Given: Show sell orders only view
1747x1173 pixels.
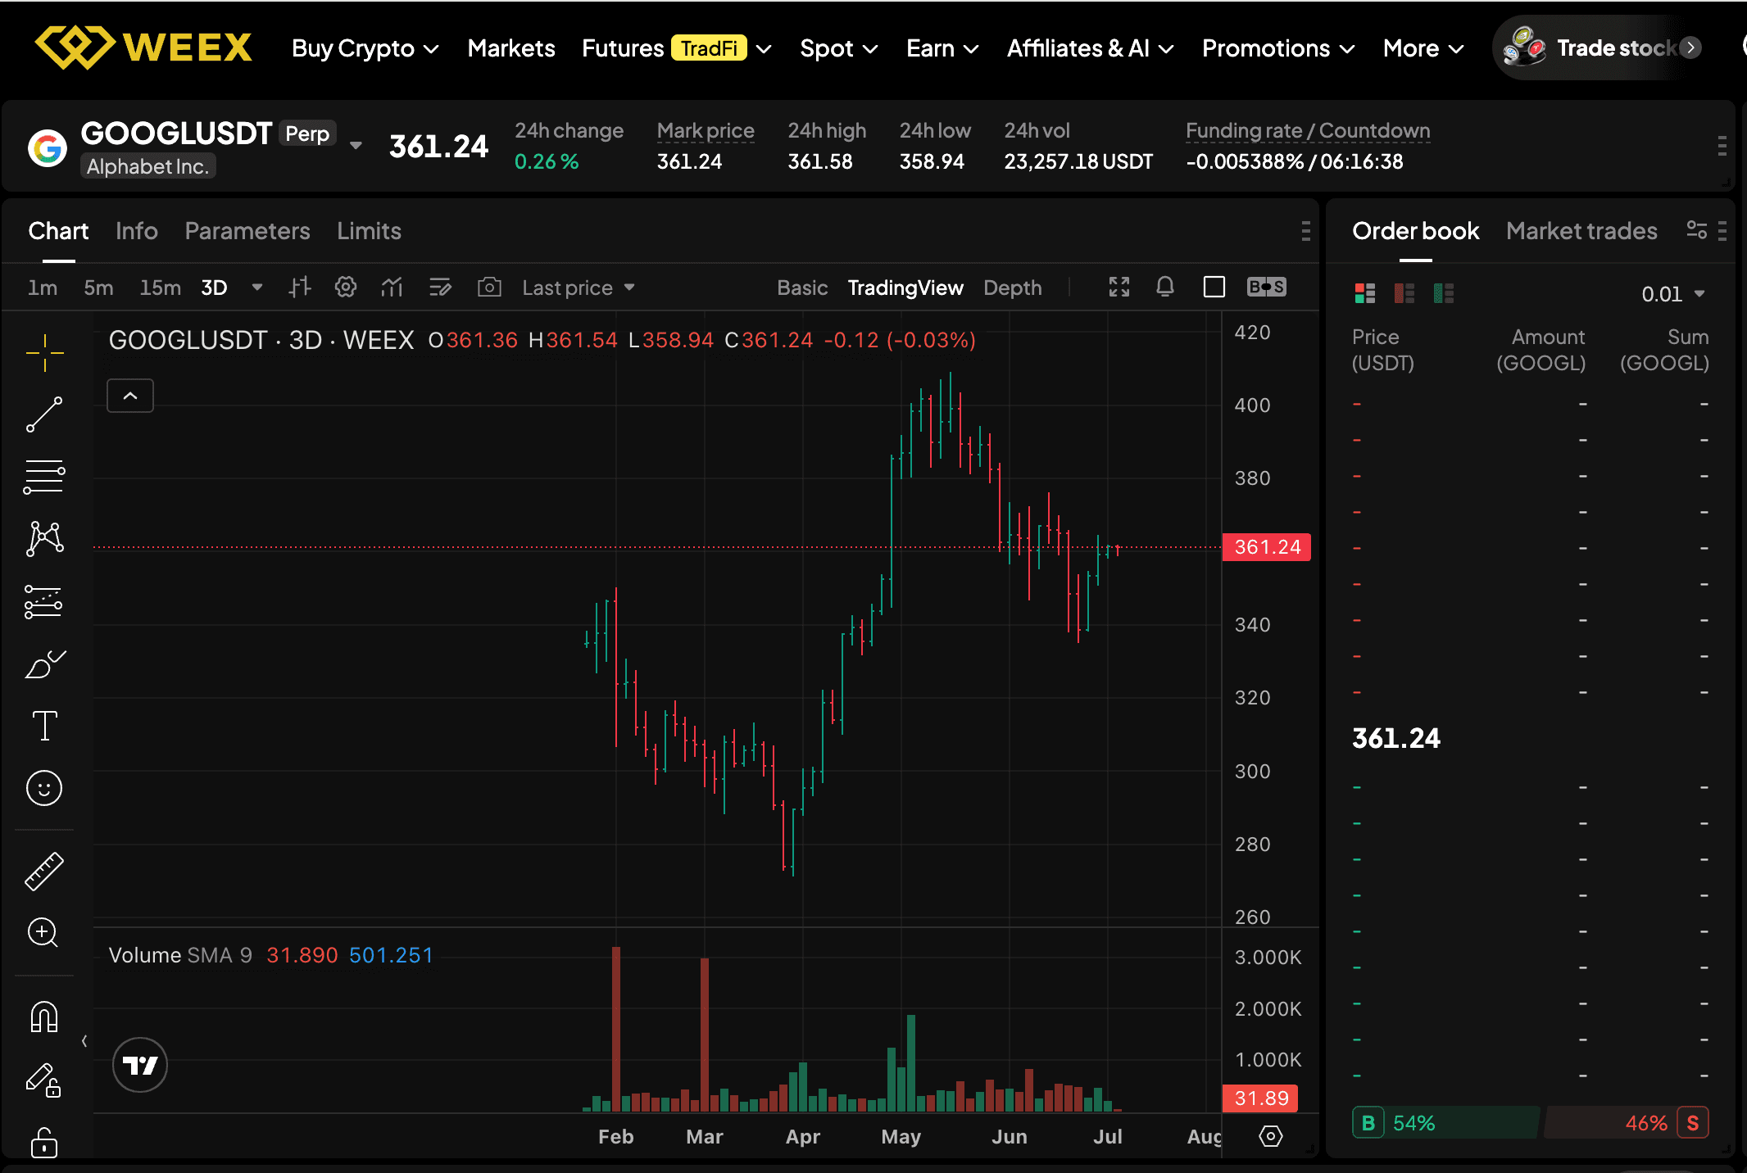Looking at the screenshot, I should point(1404,293).
